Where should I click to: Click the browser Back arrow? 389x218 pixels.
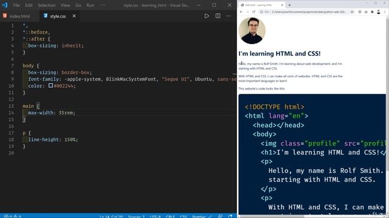pyautogui.click(x=241, y=12)
